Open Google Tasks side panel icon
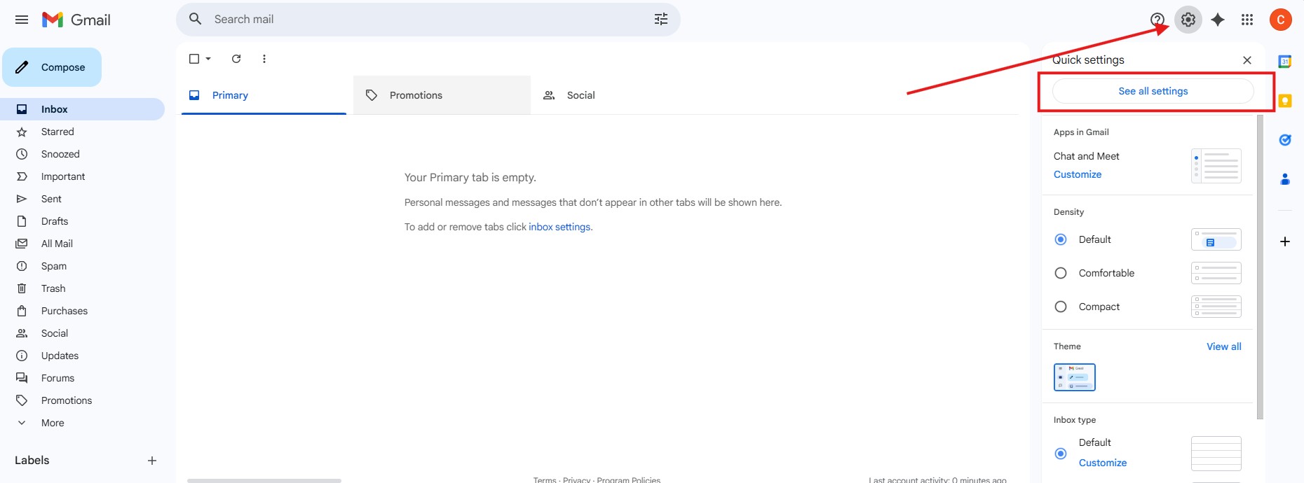Image resolution: width=1304 pixels, height=483 pixels. pyautogui.click(x=1284, y=140)
